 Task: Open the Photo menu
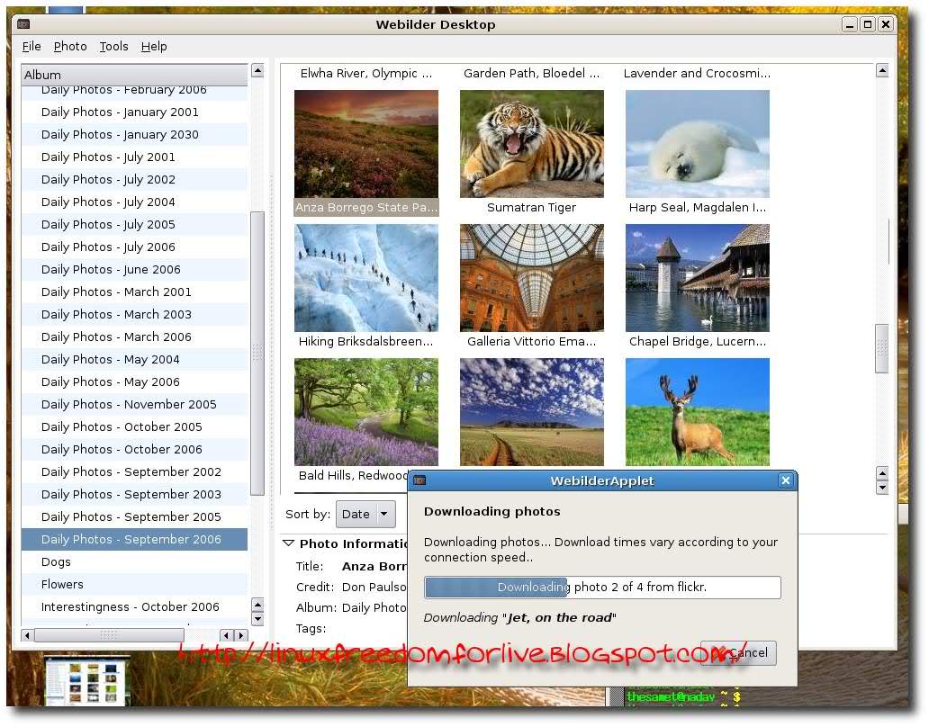pos(70,47)
